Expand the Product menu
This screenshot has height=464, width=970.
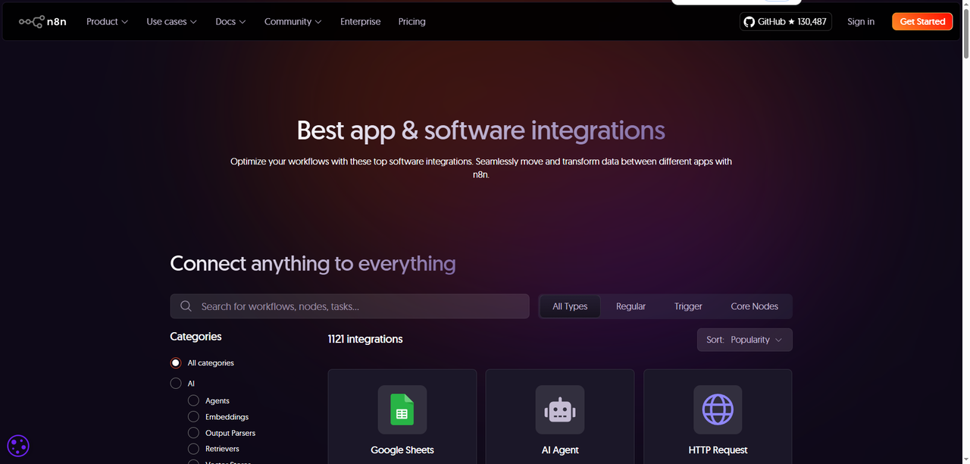coord(107,22)
